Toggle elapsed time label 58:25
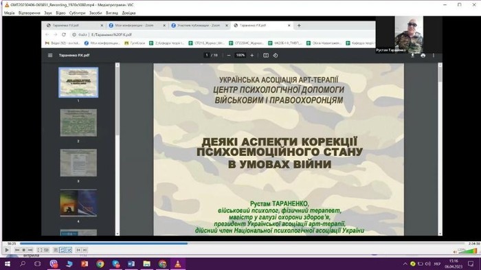The image size is (481, 270). pos(12,244)
